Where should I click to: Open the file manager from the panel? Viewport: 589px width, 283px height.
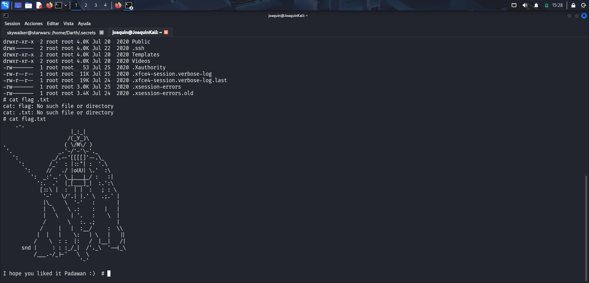pos(29,5)
